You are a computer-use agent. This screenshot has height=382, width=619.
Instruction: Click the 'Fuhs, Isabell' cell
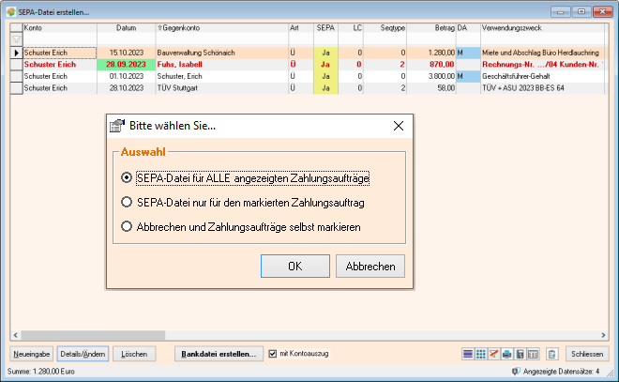click(222, 65)
